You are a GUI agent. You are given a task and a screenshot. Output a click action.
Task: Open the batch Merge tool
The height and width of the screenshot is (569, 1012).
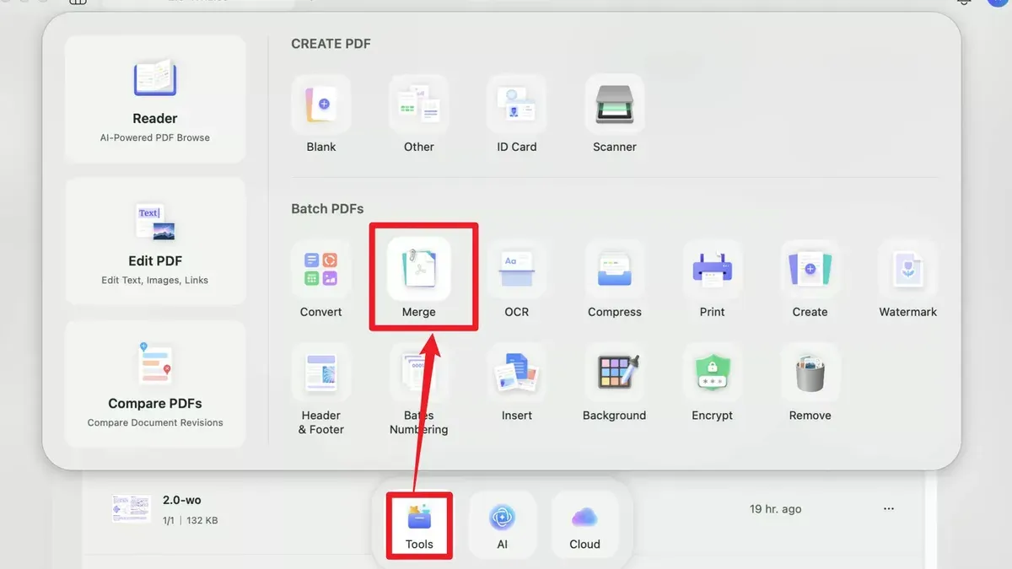[x=419, y=280]
